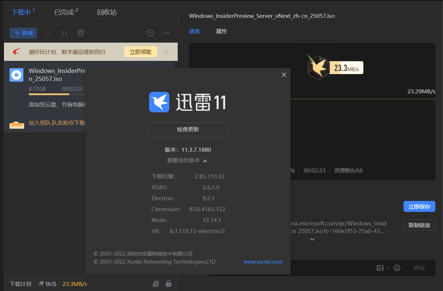Screen dimensions: 443x291
Task: Click the image icon beside the comment box
Action: pyautogui.click(x=380, y=268)
